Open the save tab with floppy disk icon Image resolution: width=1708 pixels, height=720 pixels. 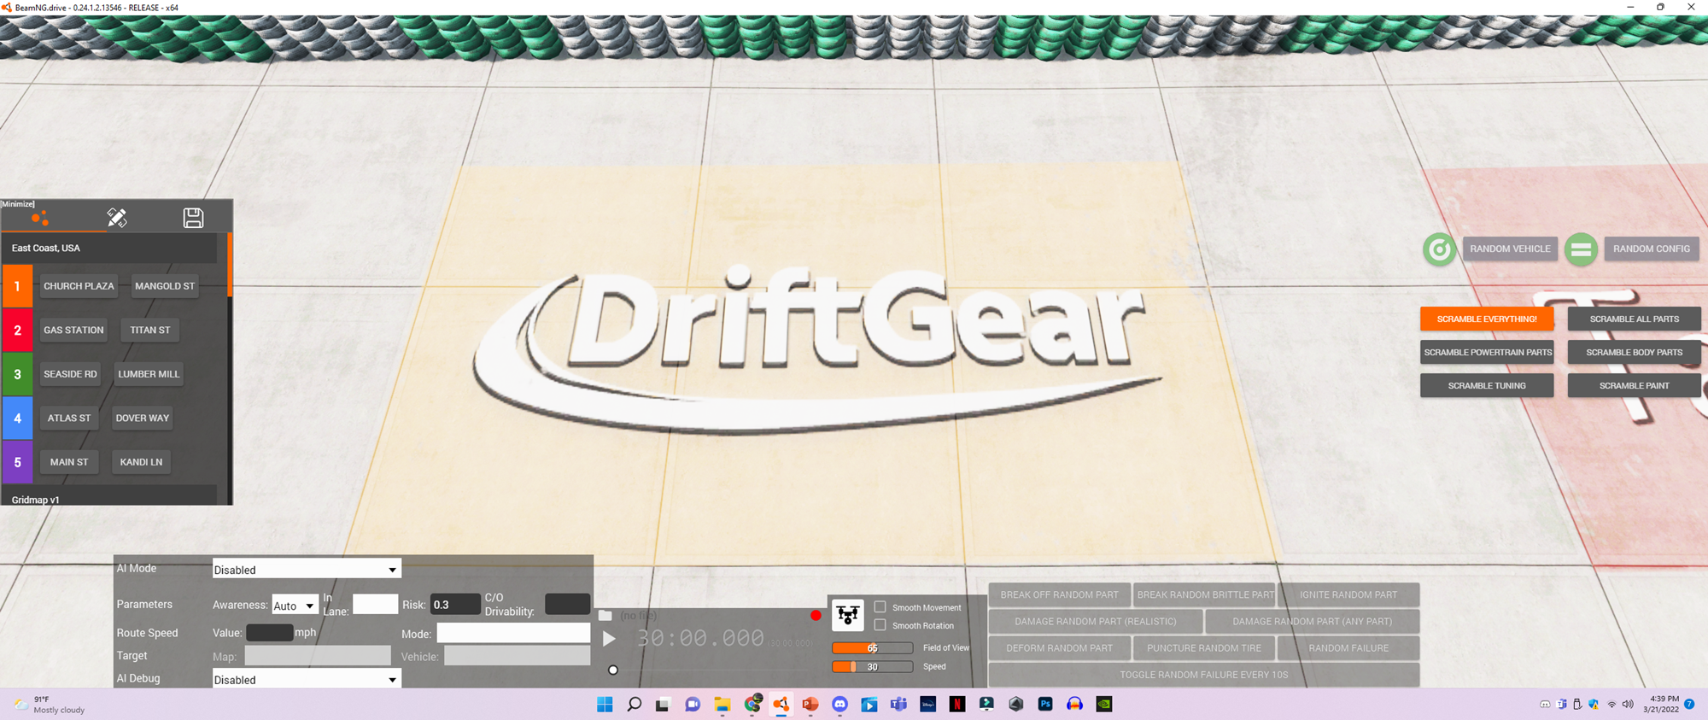click(x=193, y=218)
